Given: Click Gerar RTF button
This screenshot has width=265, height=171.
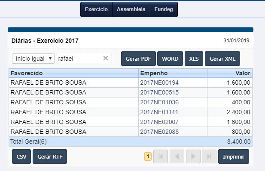Looking at the screenshot, I should [50, 157].
